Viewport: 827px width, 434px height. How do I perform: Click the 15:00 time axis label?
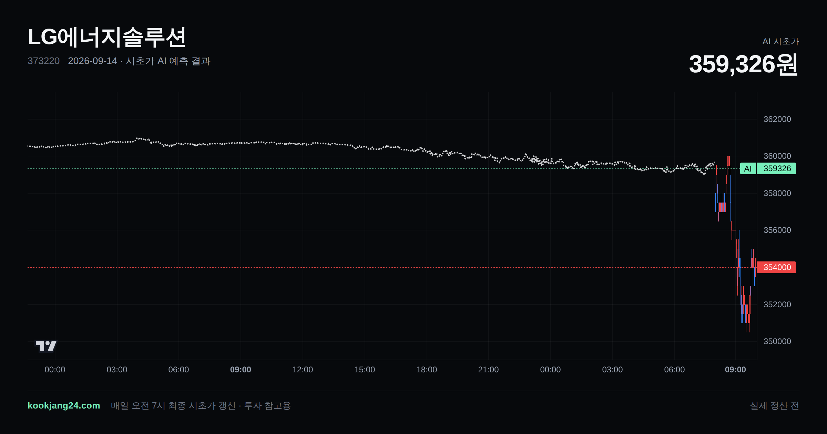[365, 370]
